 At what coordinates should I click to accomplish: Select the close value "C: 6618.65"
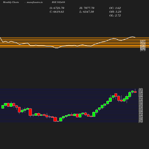(x=57, y=12)
